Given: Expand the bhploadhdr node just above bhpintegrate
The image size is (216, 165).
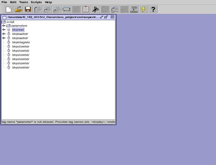Looking at the screenshot, I should click(x=4, y=38).
